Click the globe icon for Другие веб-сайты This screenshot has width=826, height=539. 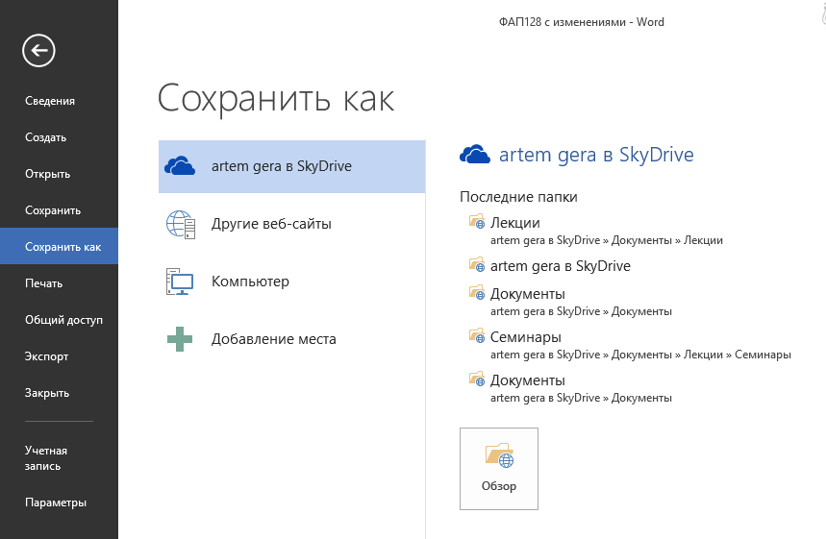(x=181, y=224)
